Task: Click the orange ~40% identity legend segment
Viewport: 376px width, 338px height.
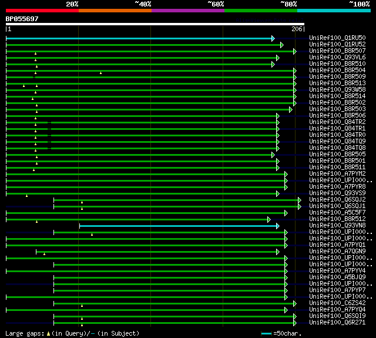Action: pos(115,11)
